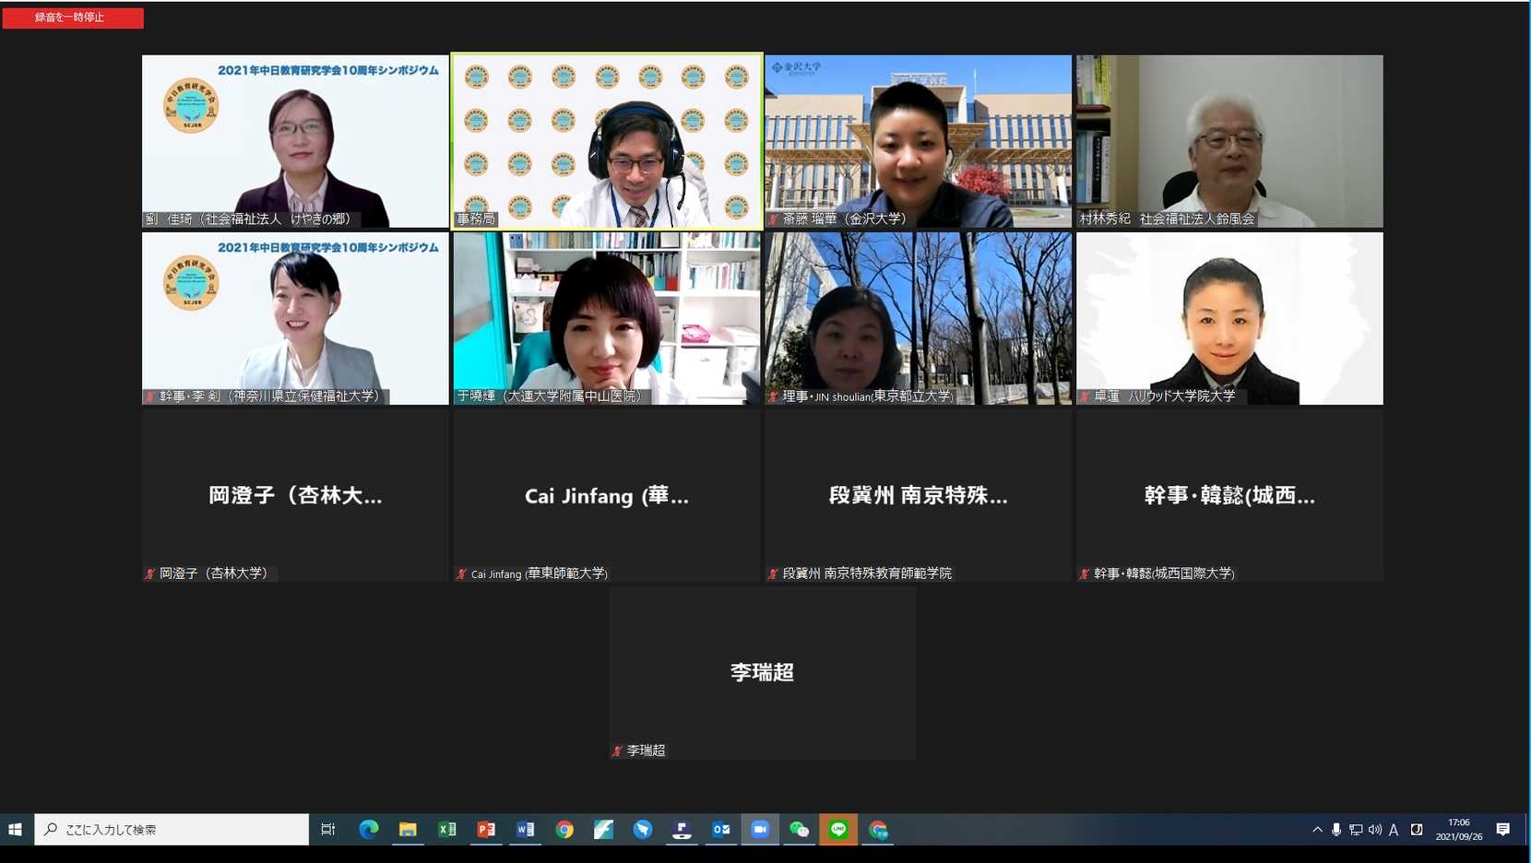The image size is (1531, 863).
Task: Open Word from the taskbar
Action: [526, 830]
